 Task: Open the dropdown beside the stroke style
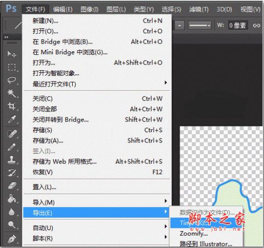click(180, 26)
